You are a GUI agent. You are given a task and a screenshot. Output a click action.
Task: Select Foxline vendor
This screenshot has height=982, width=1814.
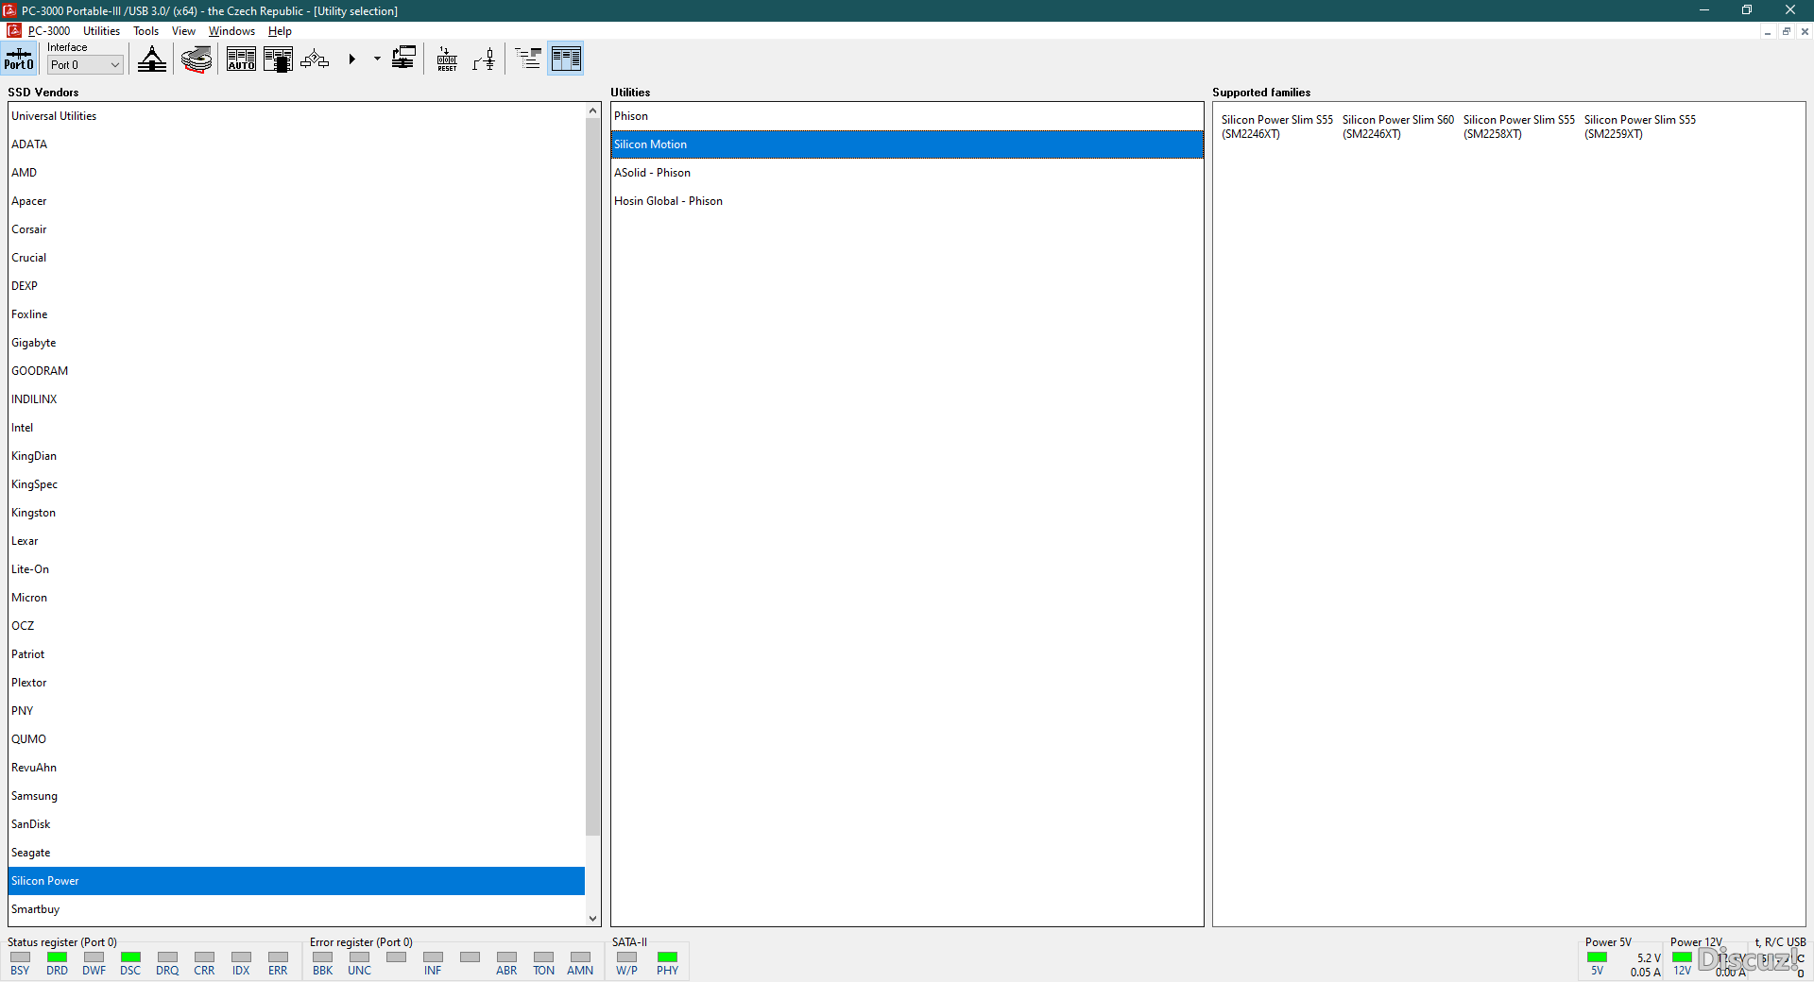click(297, 314)
